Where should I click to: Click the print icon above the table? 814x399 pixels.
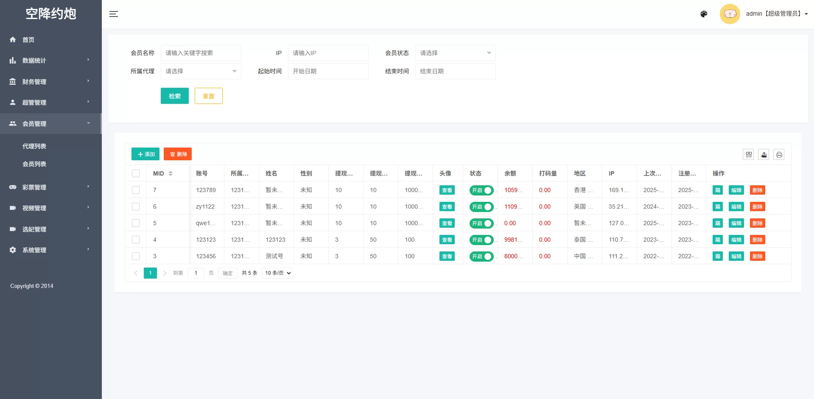click(x=779, y=154)
